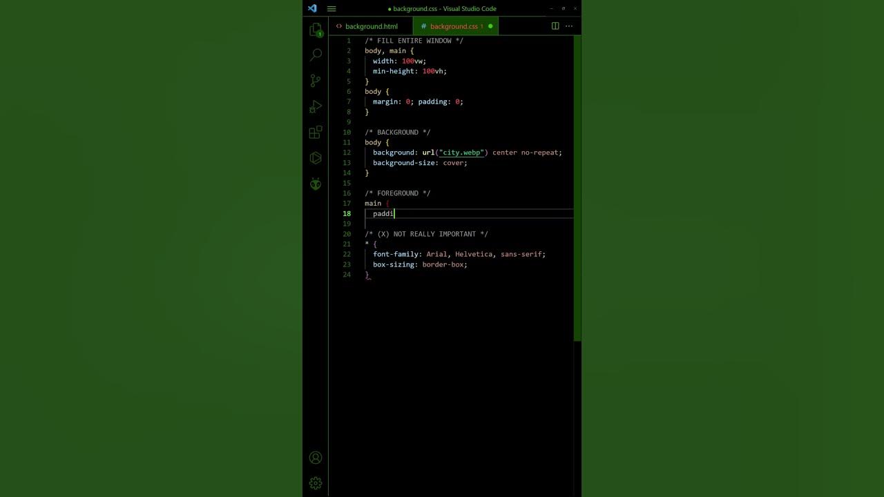Image resolution: width=884 pixels, height=497 pixels.
Task: Select the background.css tab
Action: [453, 26]
